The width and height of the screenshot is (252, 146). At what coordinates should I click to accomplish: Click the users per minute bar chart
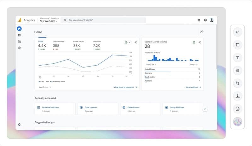(x=173, y=58)
